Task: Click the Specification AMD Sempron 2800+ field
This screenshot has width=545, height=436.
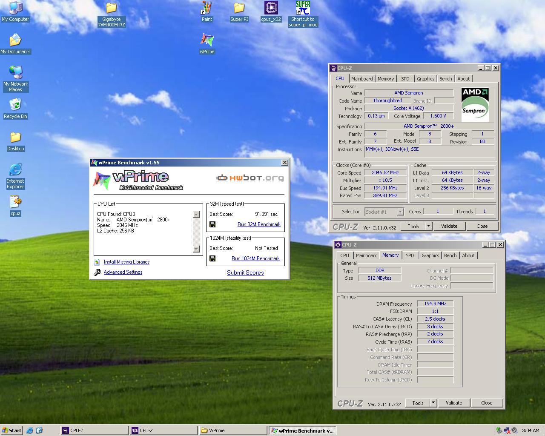Action: (x=429, y=126)
